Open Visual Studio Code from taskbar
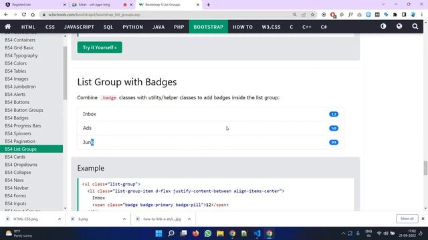The width and height of the screenshot is (428, 240). (x=257, y=233)
